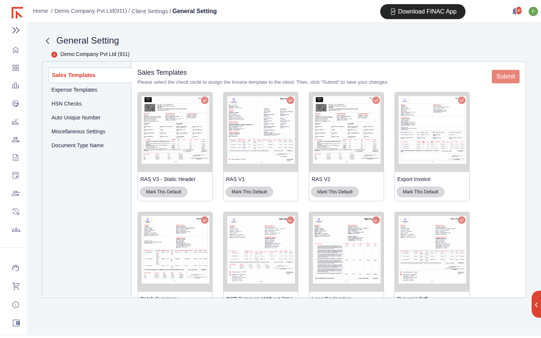Click the Sales Templates section heading

(162, 72)
